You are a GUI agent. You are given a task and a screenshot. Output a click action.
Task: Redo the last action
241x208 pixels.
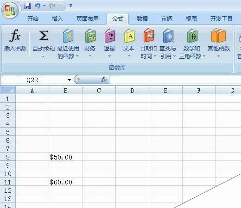pyautogui.click(x=52, y=6)
